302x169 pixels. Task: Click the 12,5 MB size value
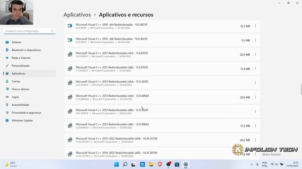[x=245, y=26]
